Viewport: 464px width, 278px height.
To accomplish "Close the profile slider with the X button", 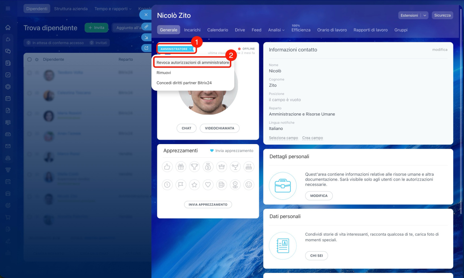I will 146,15.
